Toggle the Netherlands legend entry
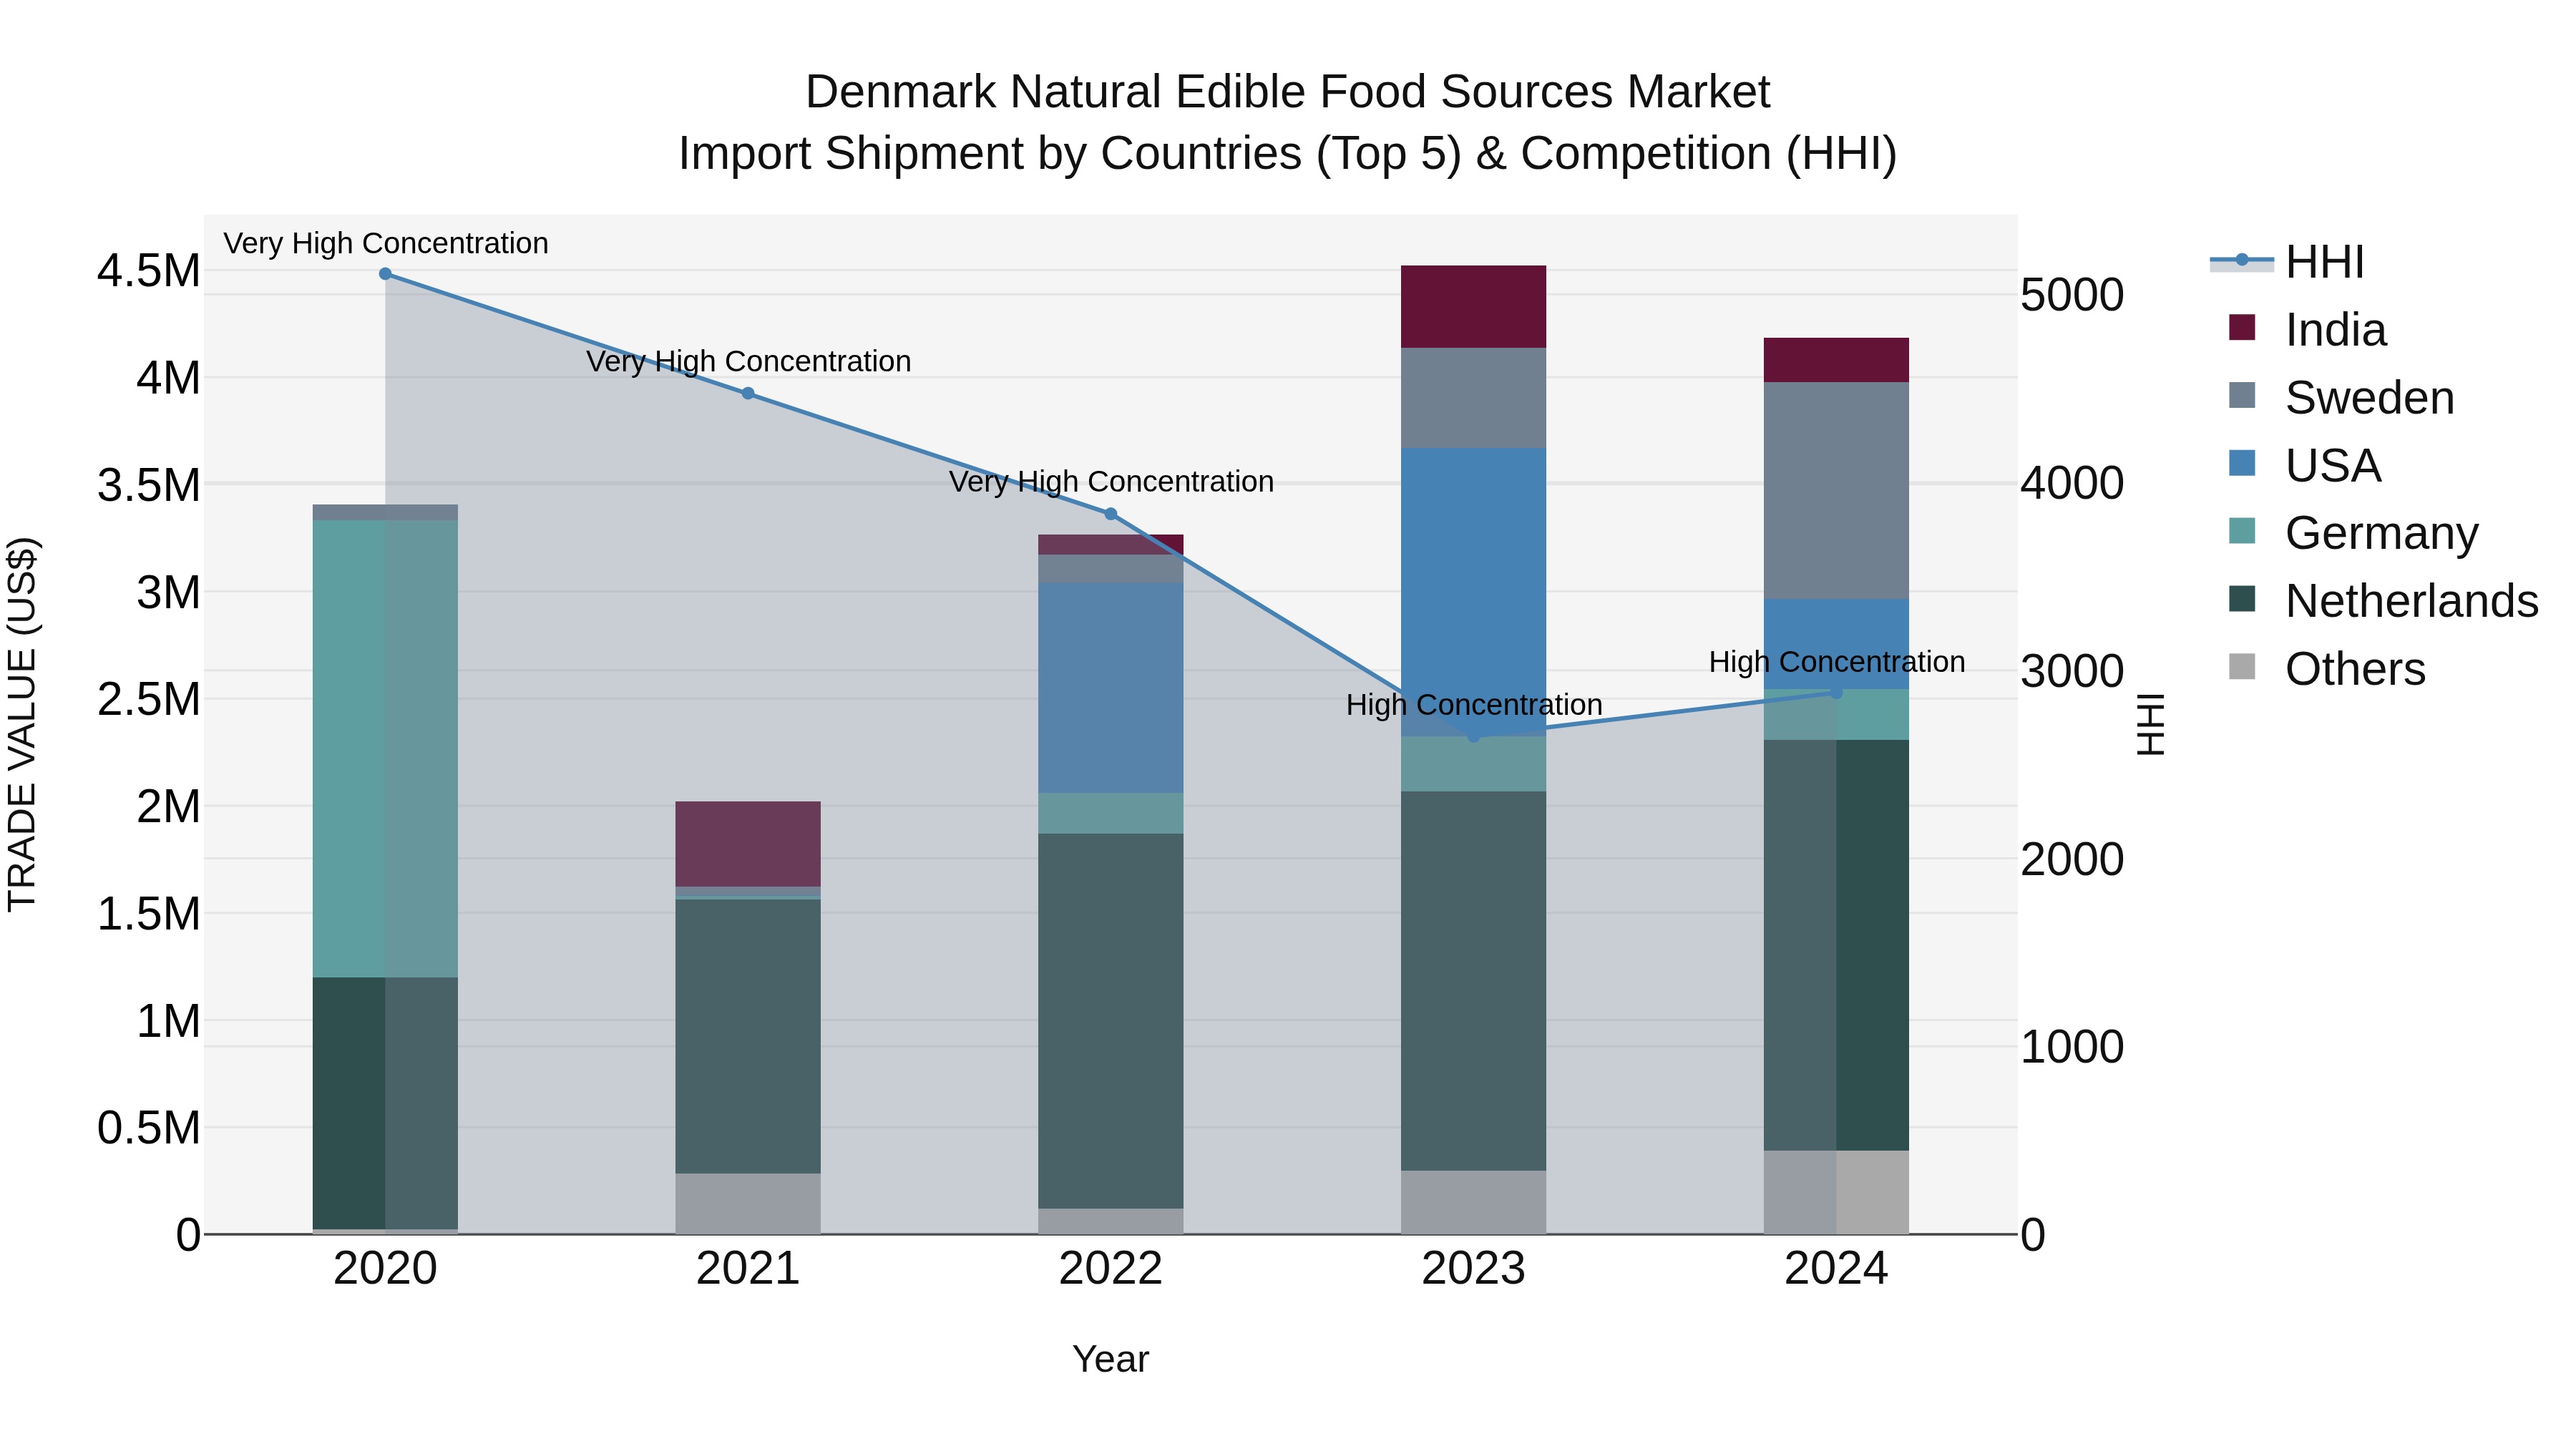Viewport: 2576px width, 1449px height. (2384, 601)
